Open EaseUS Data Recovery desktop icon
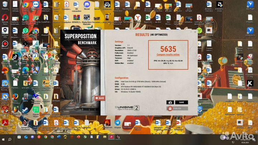Screen dimensions: 258x145 [5, 86]
